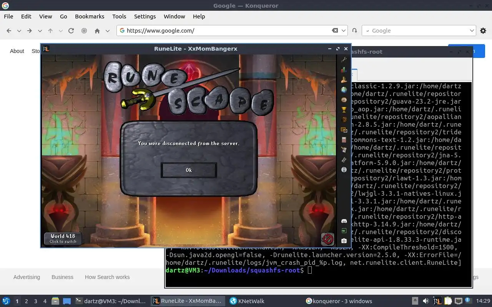
Task: Click the green RuneLite sign-in icon
Action: (344, 231)
